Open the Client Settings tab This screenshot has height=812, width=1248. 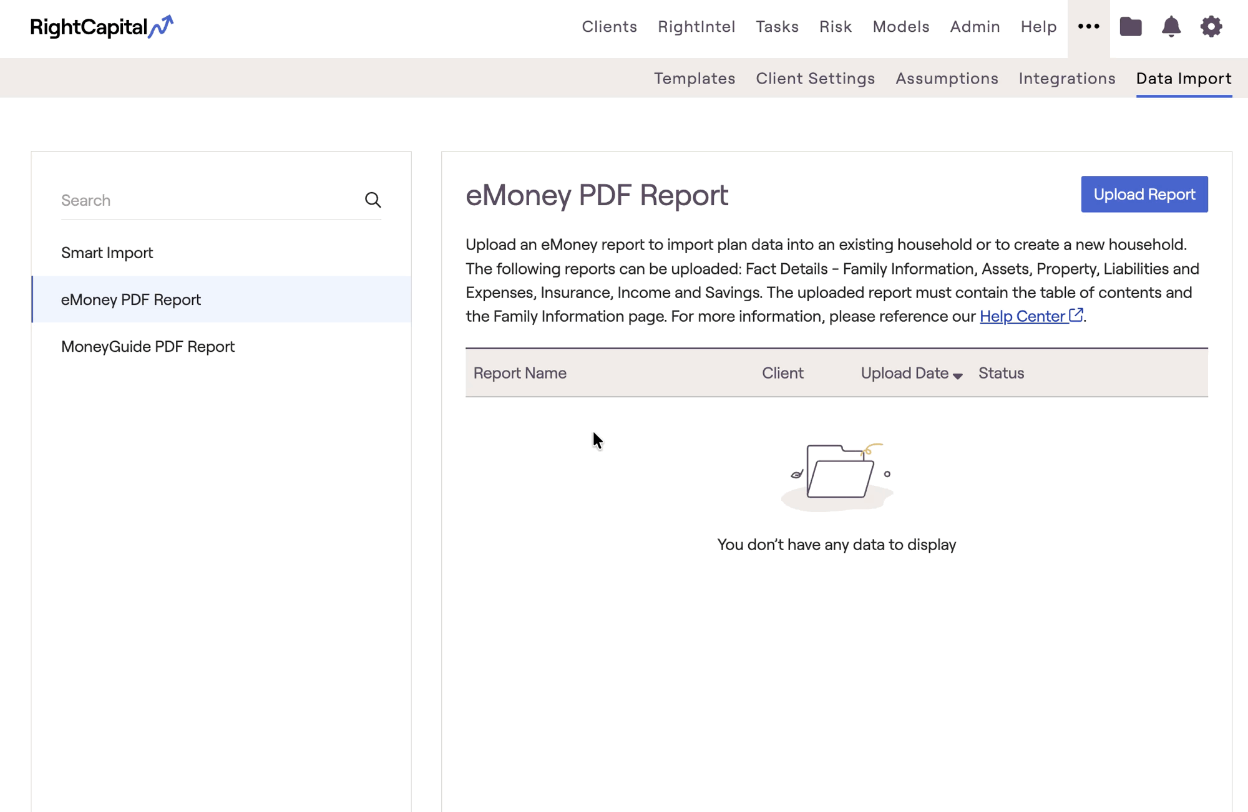point(815,79)
